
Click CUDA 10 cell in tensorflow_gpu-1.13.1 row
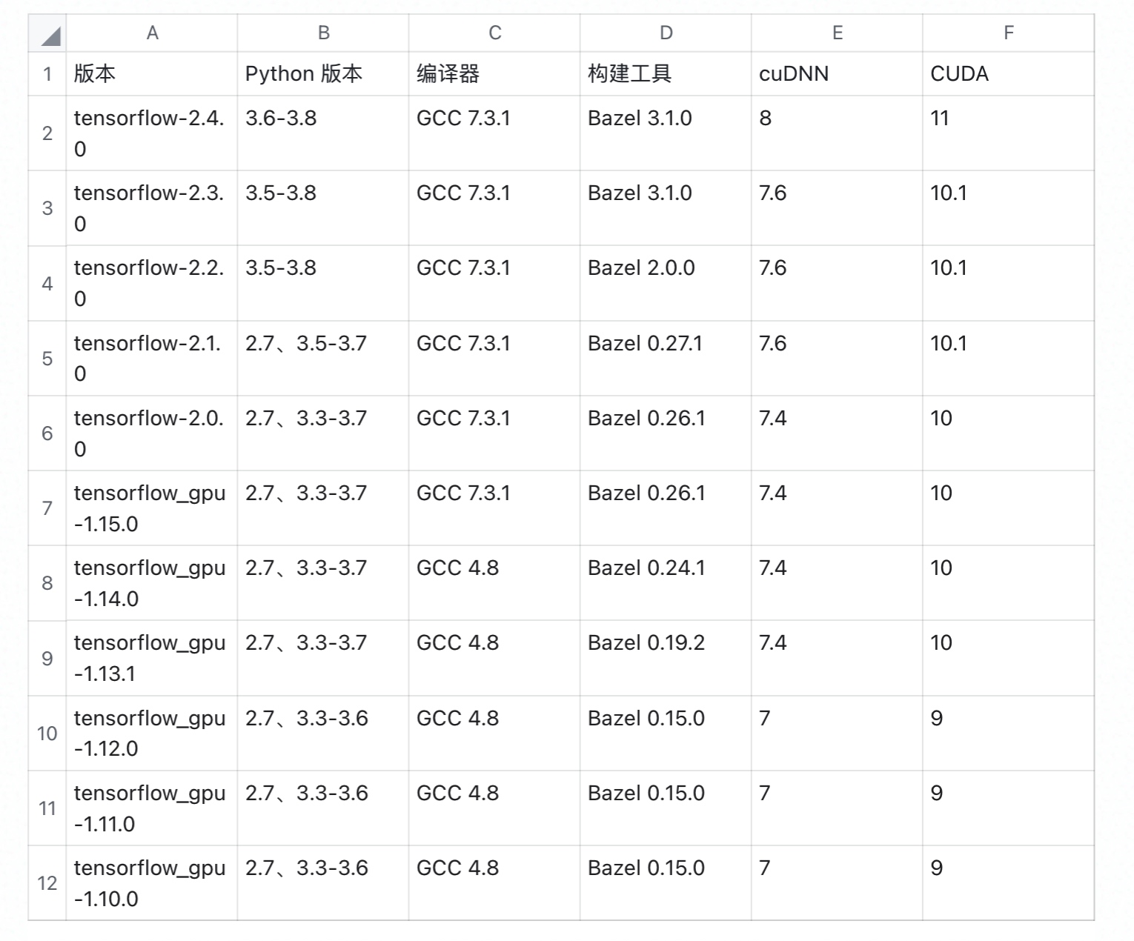coord(1008,659)
